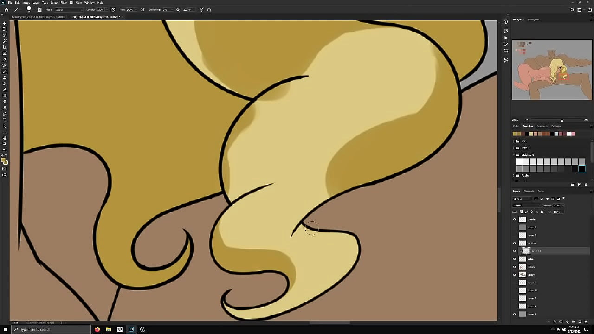Expand the CMYK swatch group
This screenshot has height=334, width=594.
(x=514, y=148)
